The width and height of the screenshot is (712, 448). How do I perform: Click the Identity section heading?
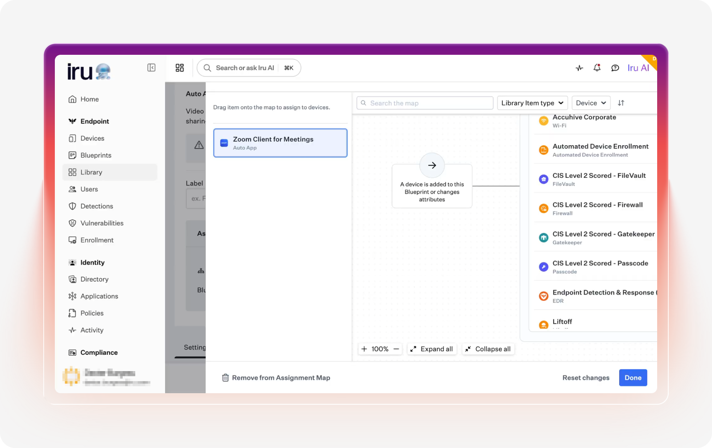point(92,262)
